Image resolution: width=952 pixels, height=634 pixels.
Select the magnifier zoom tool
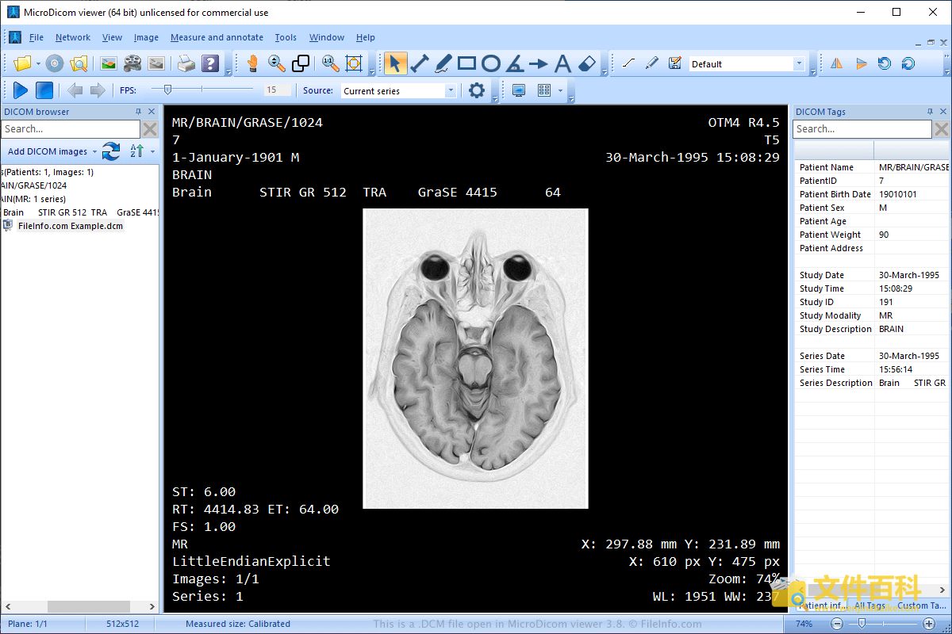tap(276, 63)
